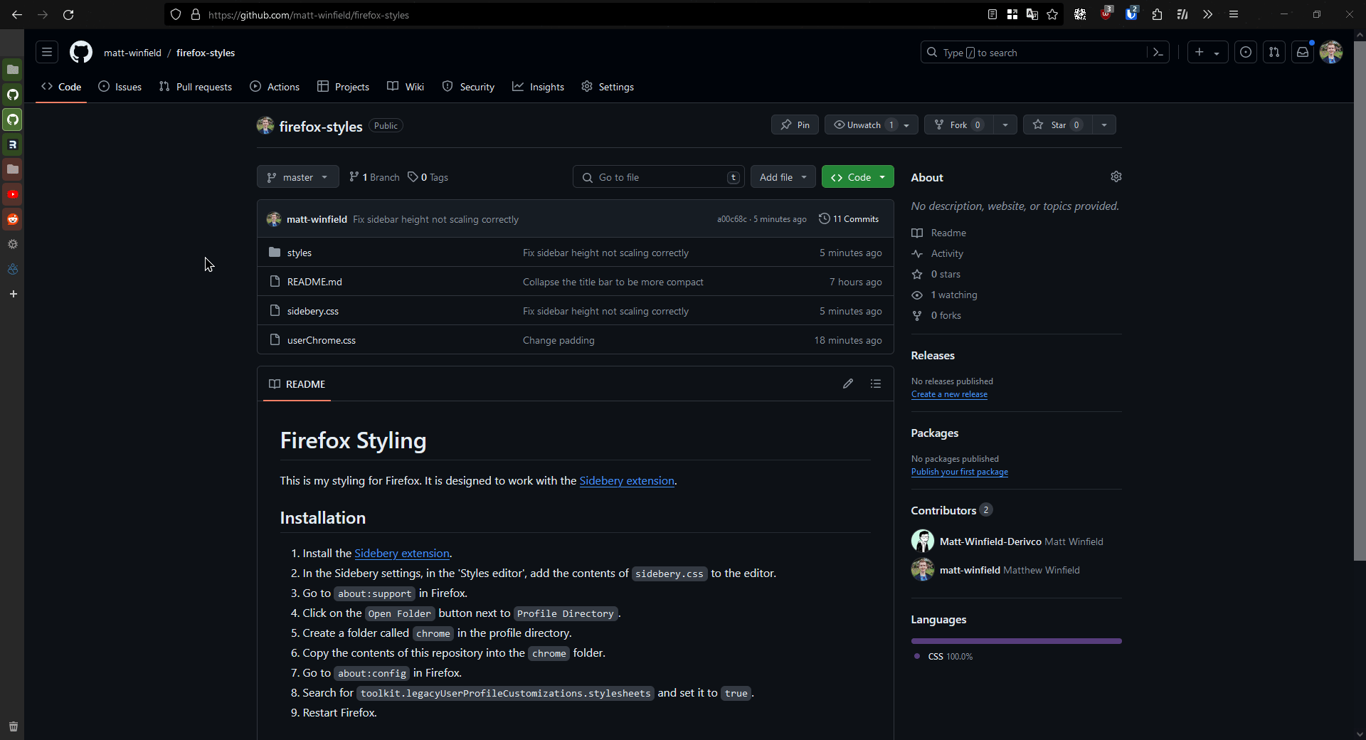The height and width of the screenshot is (740, 1366).
Task: Open the user profile avatar menu
Action: [1331, 52]
